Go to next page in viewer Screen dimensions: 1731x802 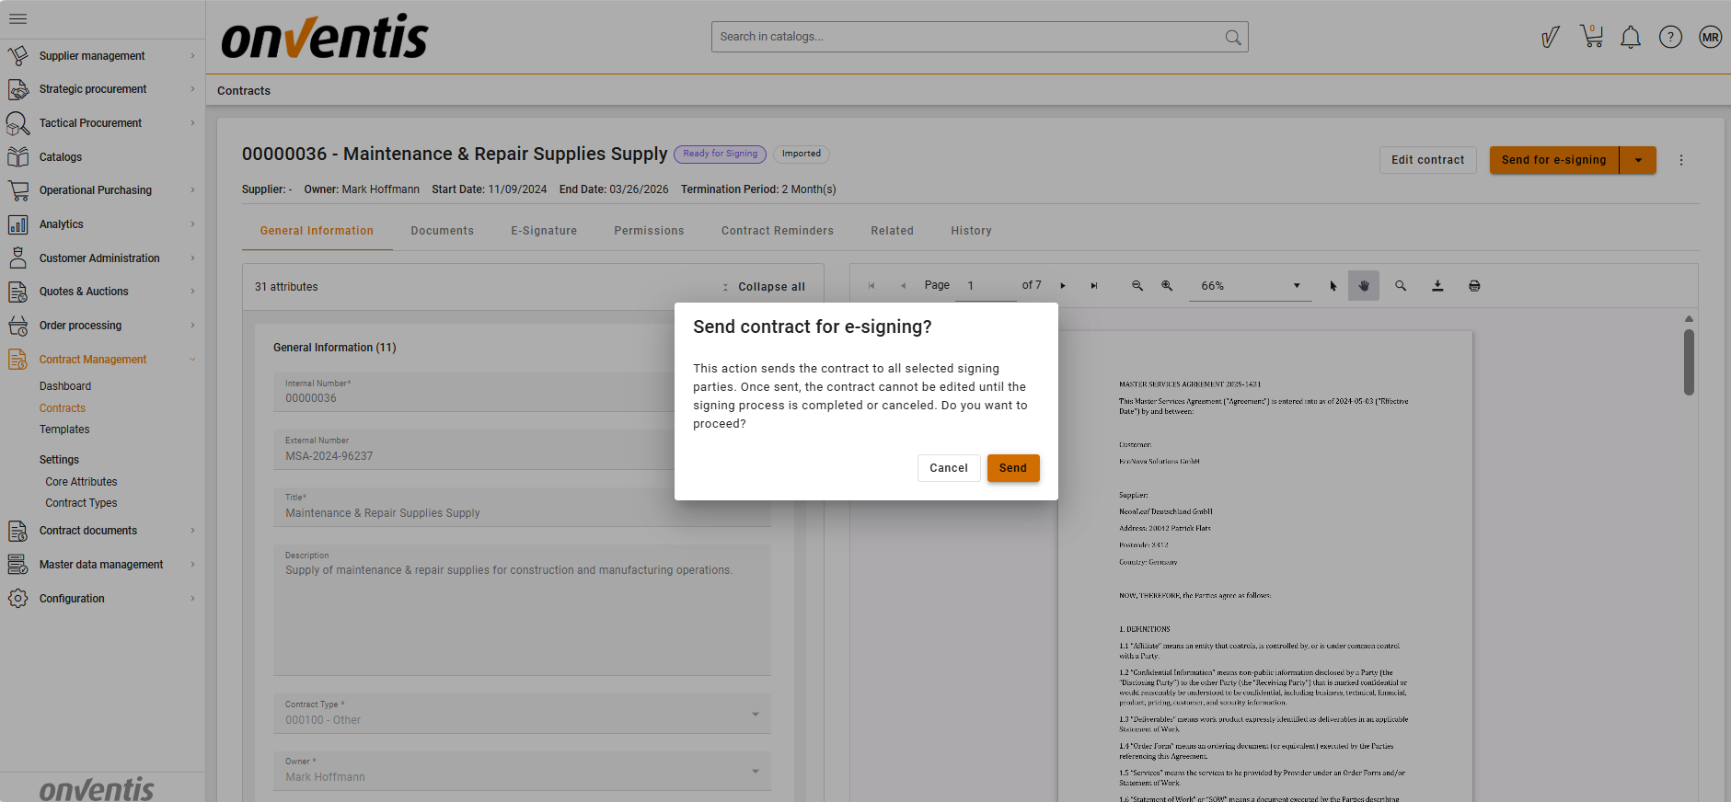point(1063,286)
